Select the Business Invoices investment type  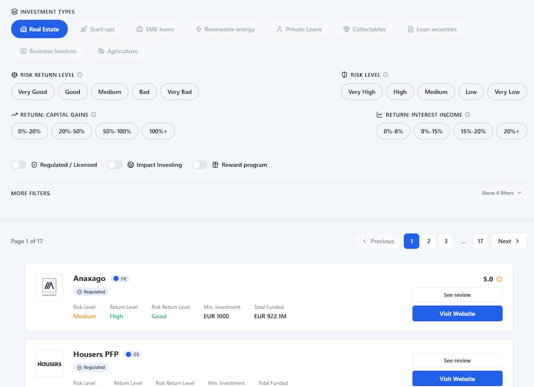48,51
